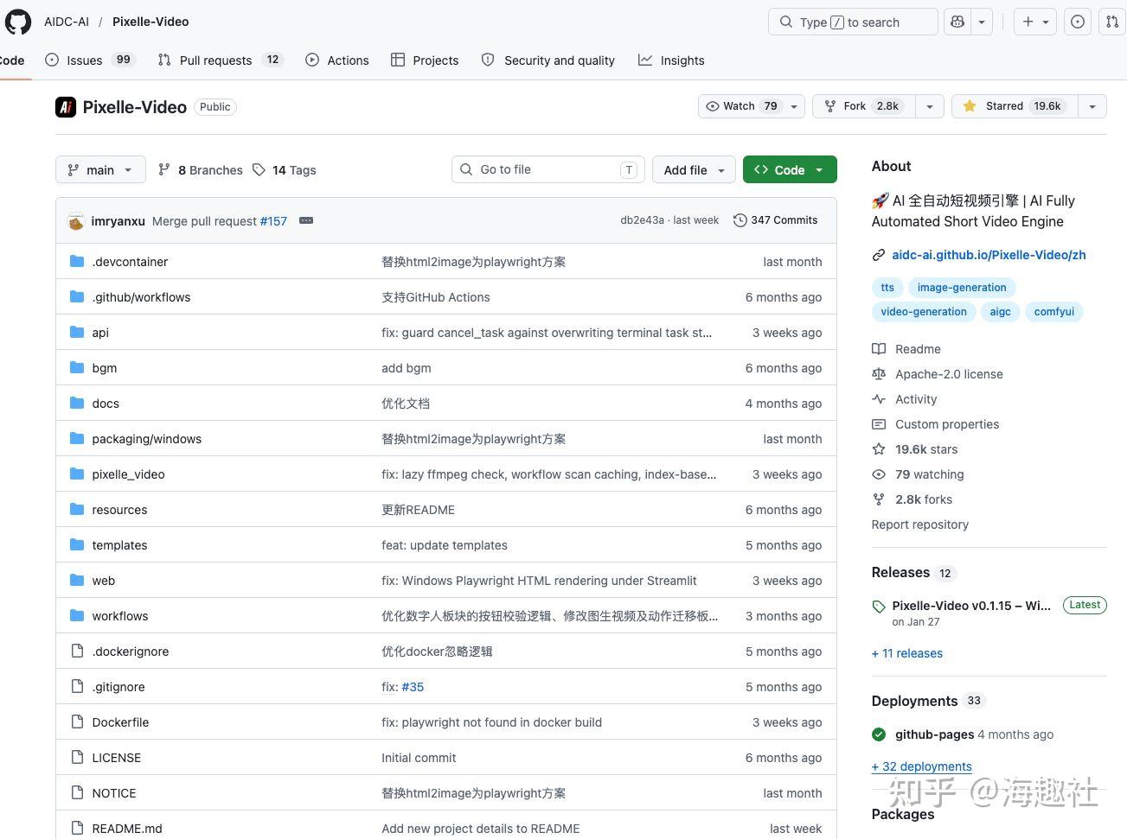Open the 347 Commits history link
This screenshot has height=839, width=1127.
coord(776,220)
